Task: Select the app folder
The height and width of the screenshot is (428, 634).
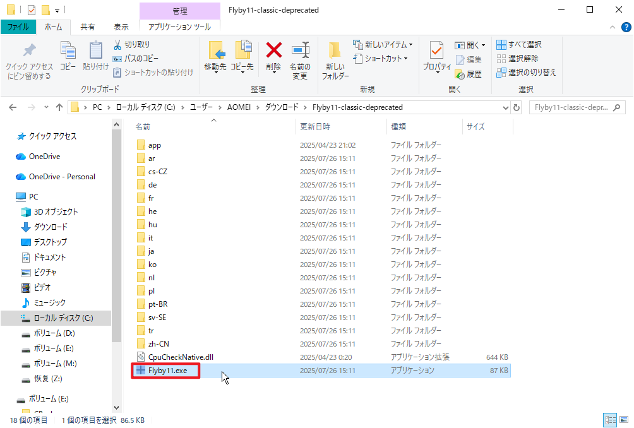Action: coord(155,145)
